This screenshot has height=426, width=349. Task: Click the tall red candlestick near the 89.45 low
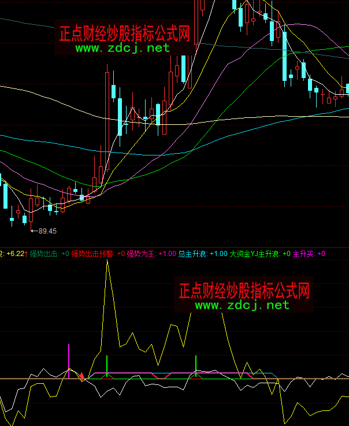[31, 209]
